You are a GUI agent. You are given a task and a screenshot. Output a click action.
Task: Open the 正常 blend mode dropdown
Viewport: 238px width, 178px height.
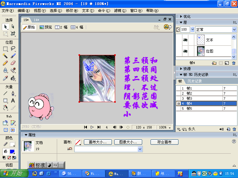pyautogui.click(x=234, y=29)
